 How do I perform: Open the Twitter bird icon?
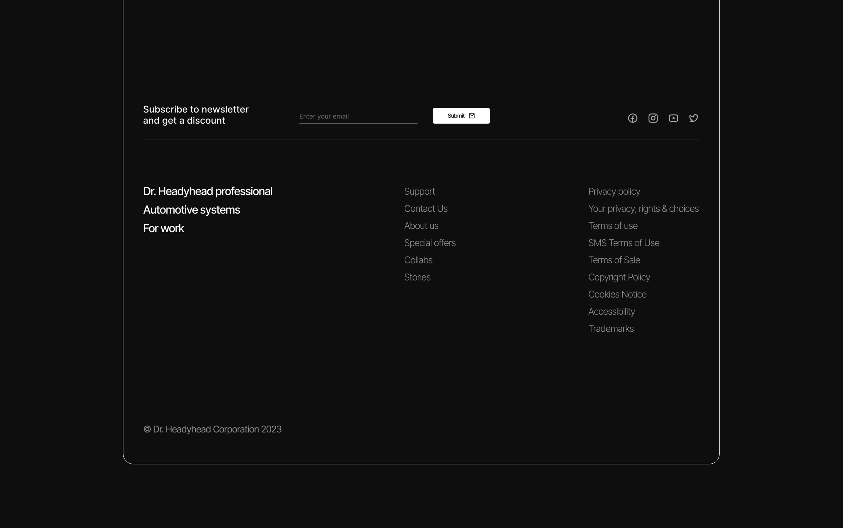click(693, 118)
